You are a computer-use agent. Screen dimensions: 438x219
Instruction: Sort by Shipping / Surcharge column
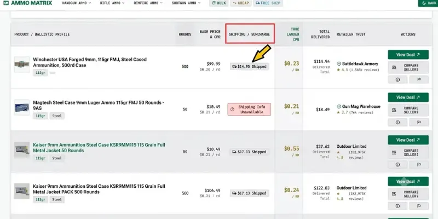(x=250, y=33)
